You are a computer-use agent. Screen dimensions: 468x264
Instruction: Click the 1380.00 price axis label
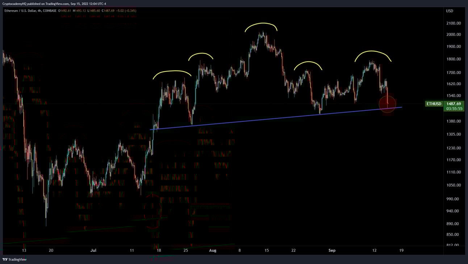pos(454,121)
